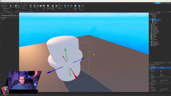Image resolution: width=171 pixels, height=96 pixels.
Task: Insert a Part
Action: tap(38, 6)
